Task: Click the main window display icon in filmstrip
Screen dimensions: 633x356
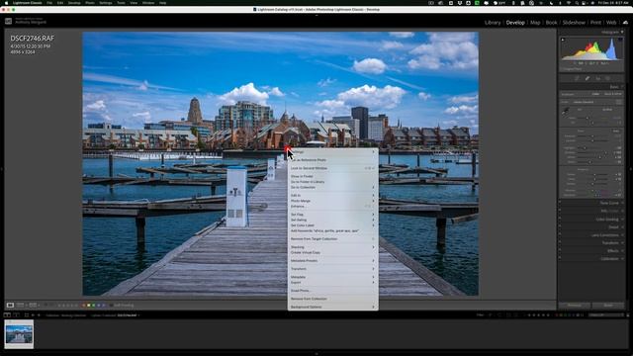Action: (x=7, y=314)
